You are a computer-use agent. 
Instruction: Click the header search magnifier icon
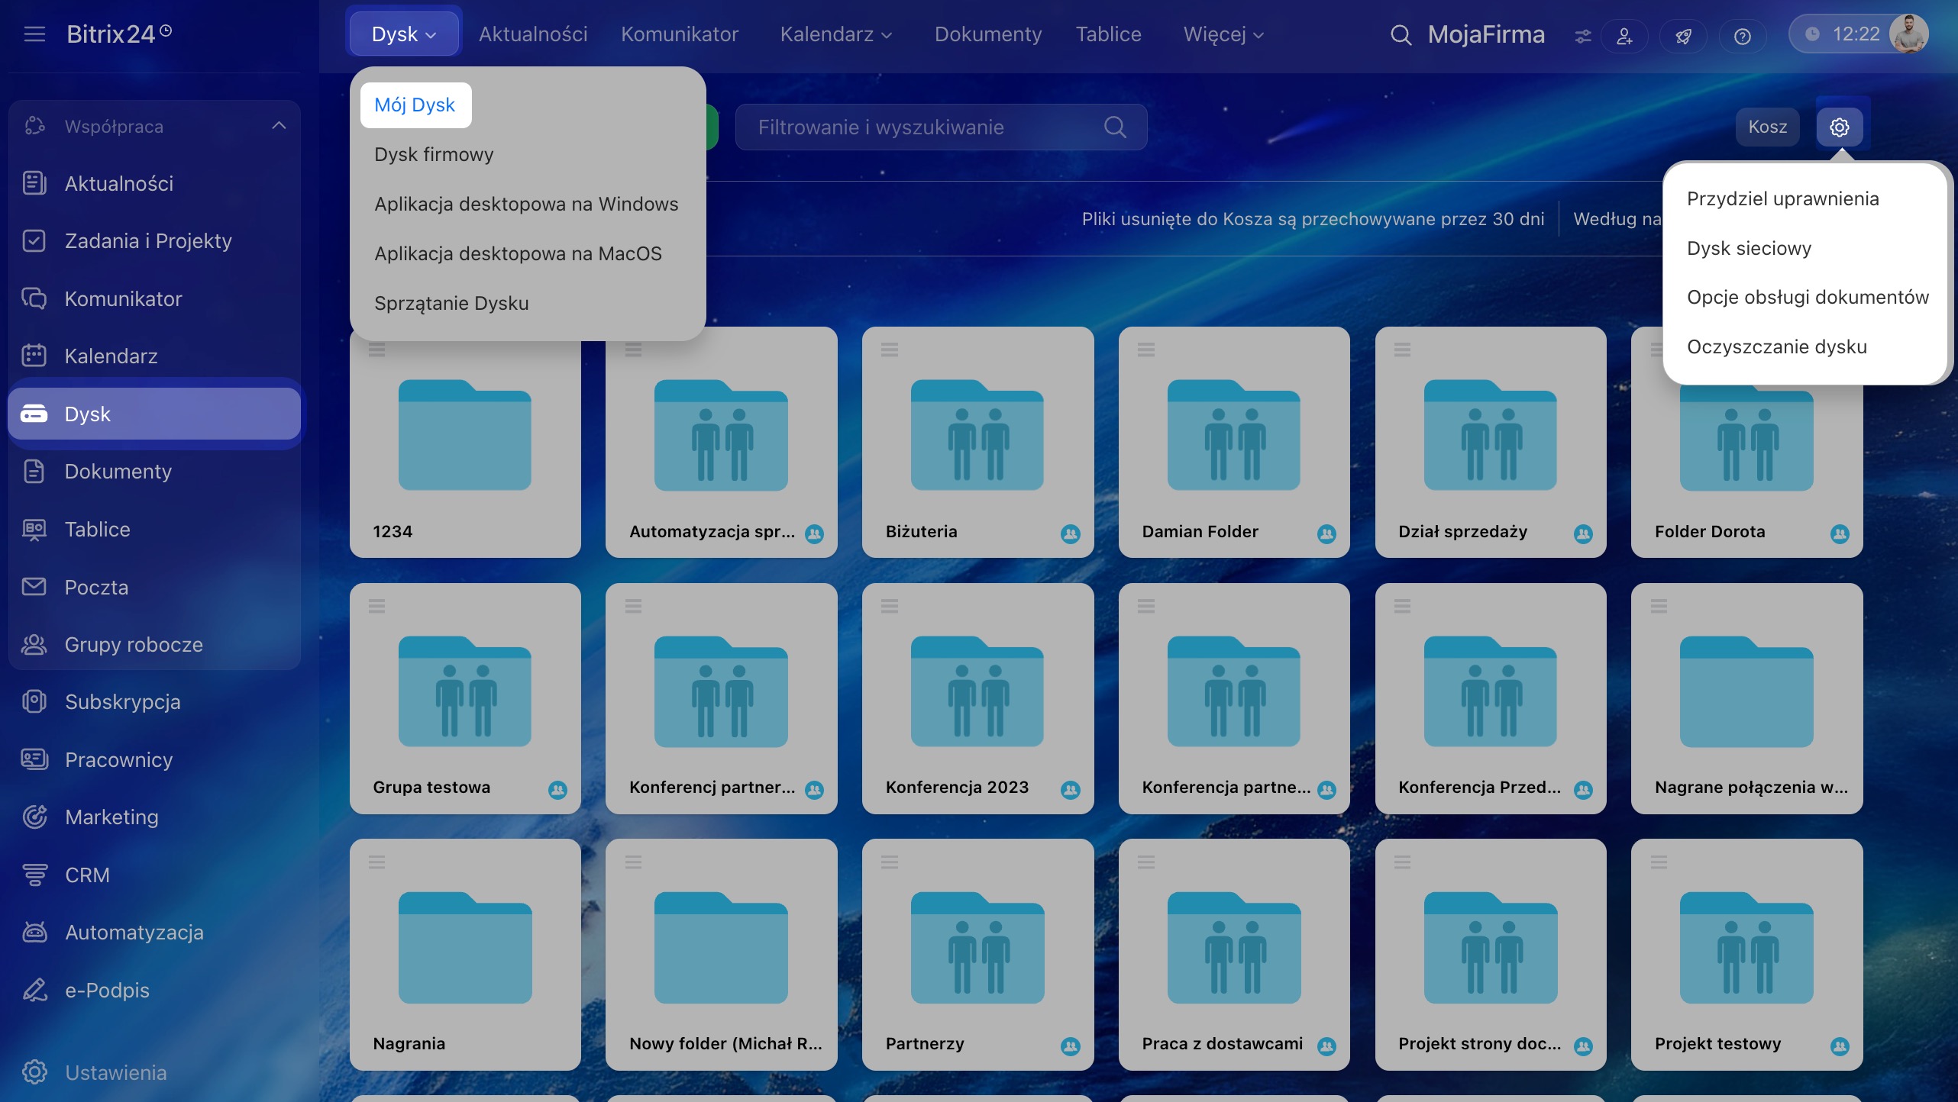click(x=1401, y=35)
